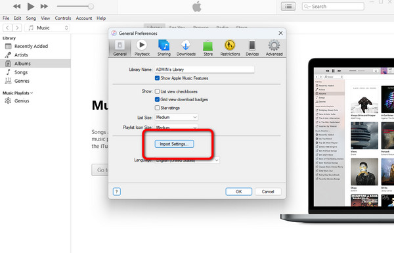Enable List view checkboxes option
The height and width of the screenshot is (253, 394).
pos(158,91)
